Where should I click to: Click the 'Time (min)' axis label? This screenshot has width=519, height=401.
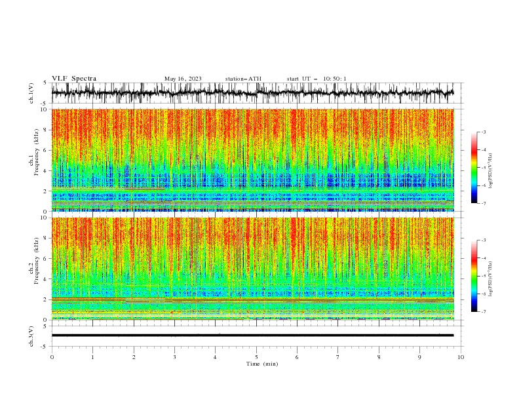pyautogui.click(x=262, y=364)
